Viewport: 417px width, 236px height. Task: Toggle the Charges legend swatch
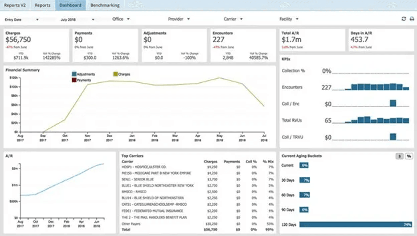[x=115, y=74]
